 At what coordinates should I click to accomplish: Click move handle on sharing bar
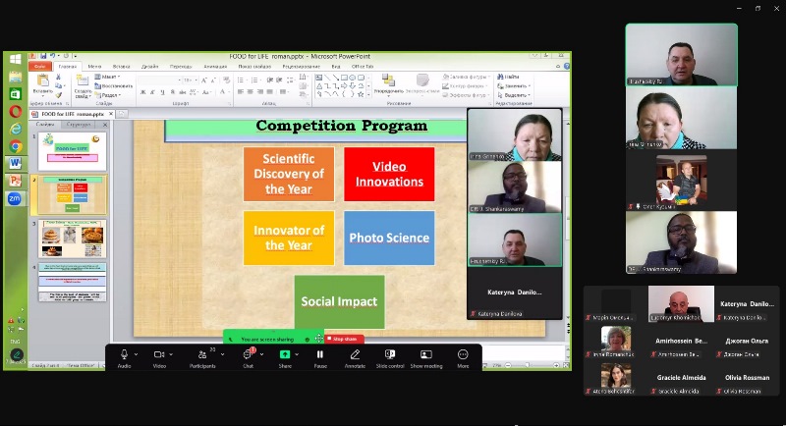[318, 339]
